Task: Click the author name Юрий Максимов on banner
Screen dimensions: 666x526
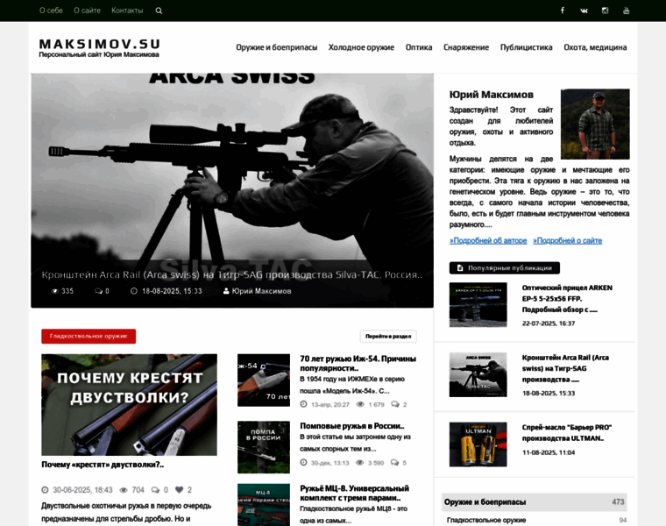Action: pos(261,291)
